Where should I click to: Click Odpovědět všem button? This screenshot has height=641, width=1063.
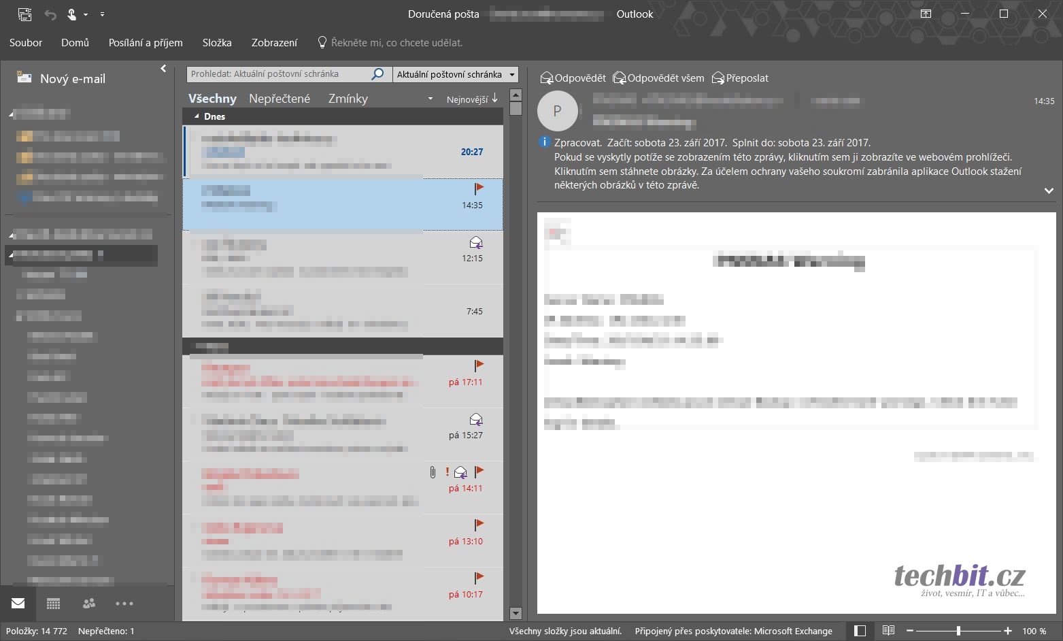(x=658, y=78)
